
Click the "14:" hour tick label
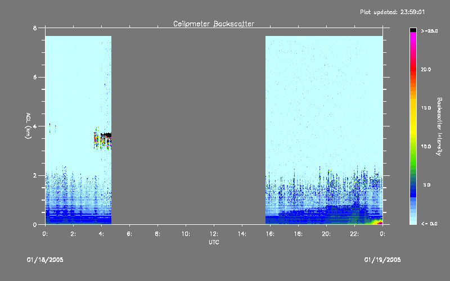[x=242, y=234]
